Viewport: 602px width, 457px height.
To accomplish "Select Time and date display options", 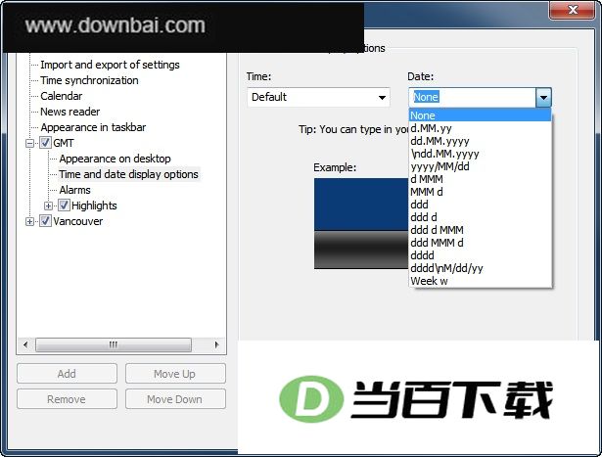I will 128,174.
